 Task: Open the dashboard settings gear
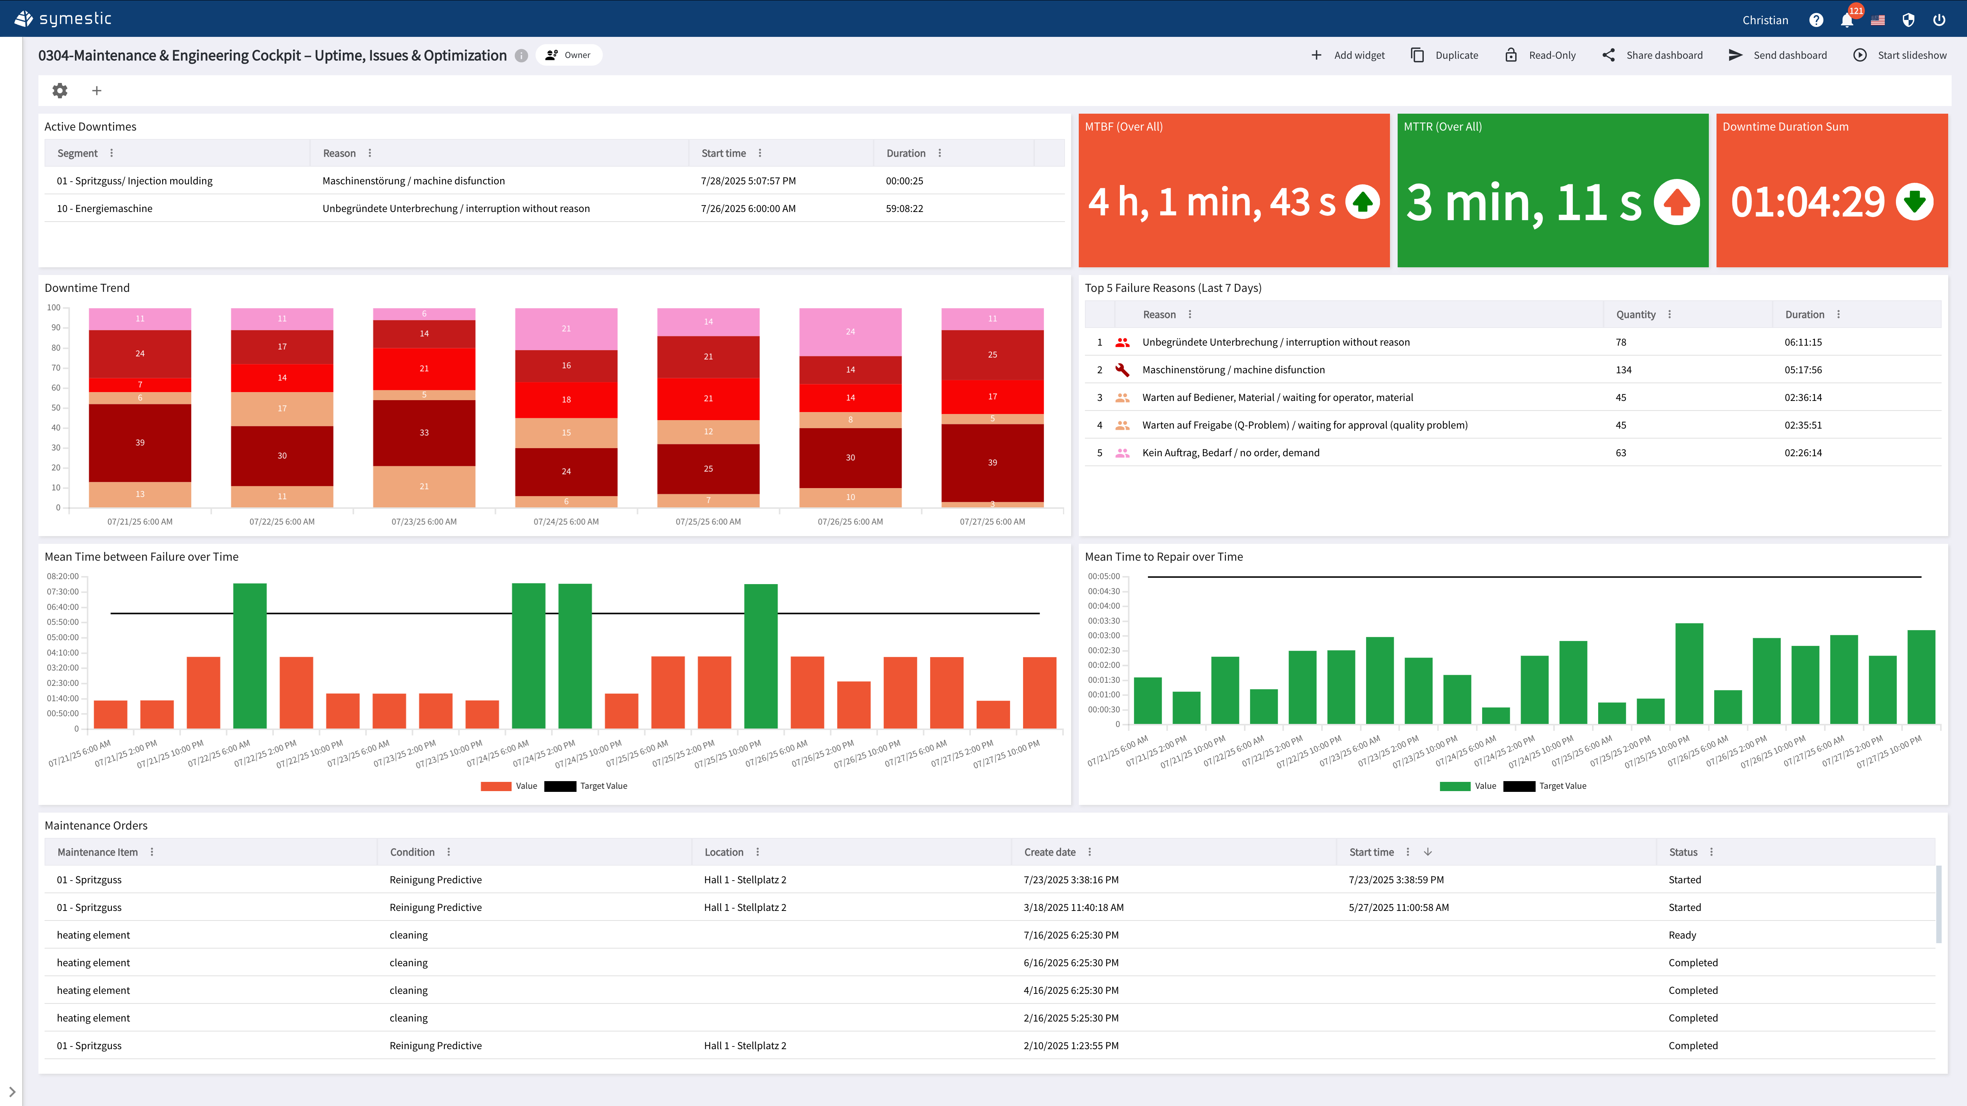coord(60,91)
